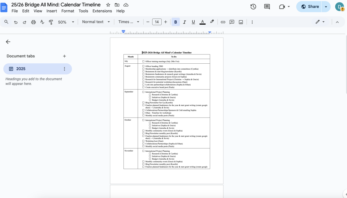Select the highlight color pen
347x198 pixels.
tap(212, 22)
